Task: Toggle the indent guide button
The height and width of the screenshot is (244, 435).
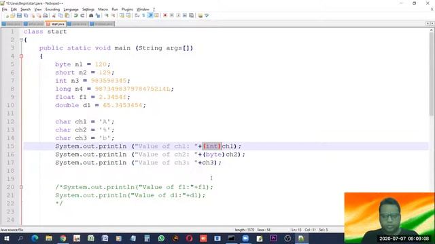Action: [x=150, y=16]
